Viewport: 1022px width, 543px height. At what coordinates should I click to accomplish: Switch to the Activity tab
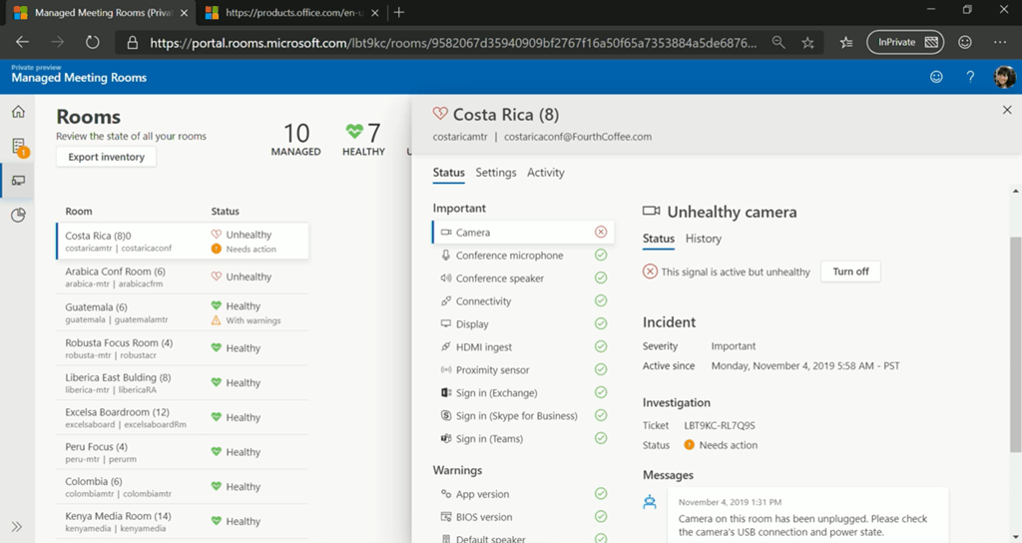(x=545, y=173)
